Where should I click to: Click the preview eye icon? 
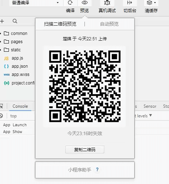point(84,2)
